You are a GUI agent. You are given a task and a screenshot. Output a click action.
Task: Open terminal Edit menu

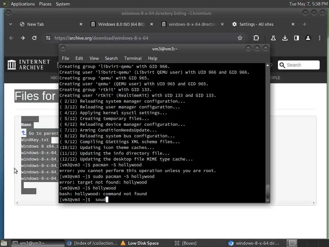pos(79,59)
